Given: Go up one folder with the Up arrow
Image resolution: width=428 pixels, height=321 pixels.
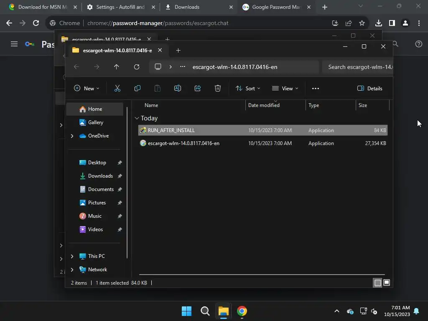Looking at the screenshot, I should (116, 67).
